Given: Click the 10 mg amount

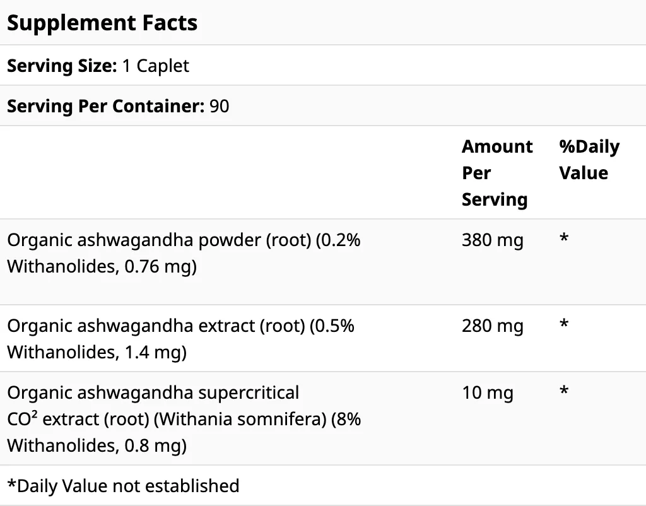Looking at the screenshot, I should coord(487,393).
